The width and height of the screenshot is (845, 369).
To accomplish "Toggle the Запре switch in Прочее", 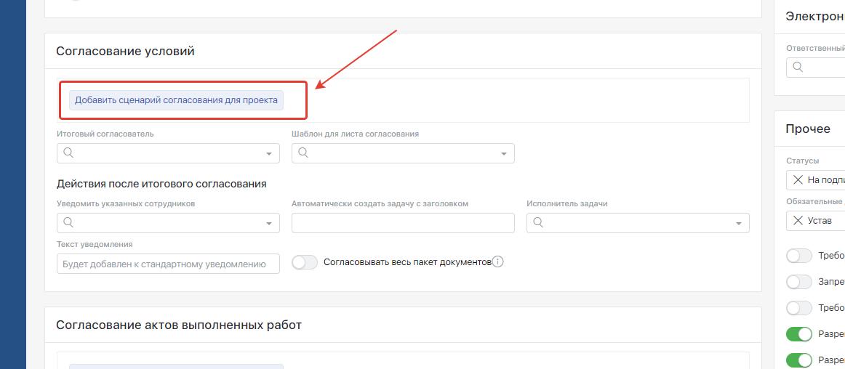I will (799, 282).
